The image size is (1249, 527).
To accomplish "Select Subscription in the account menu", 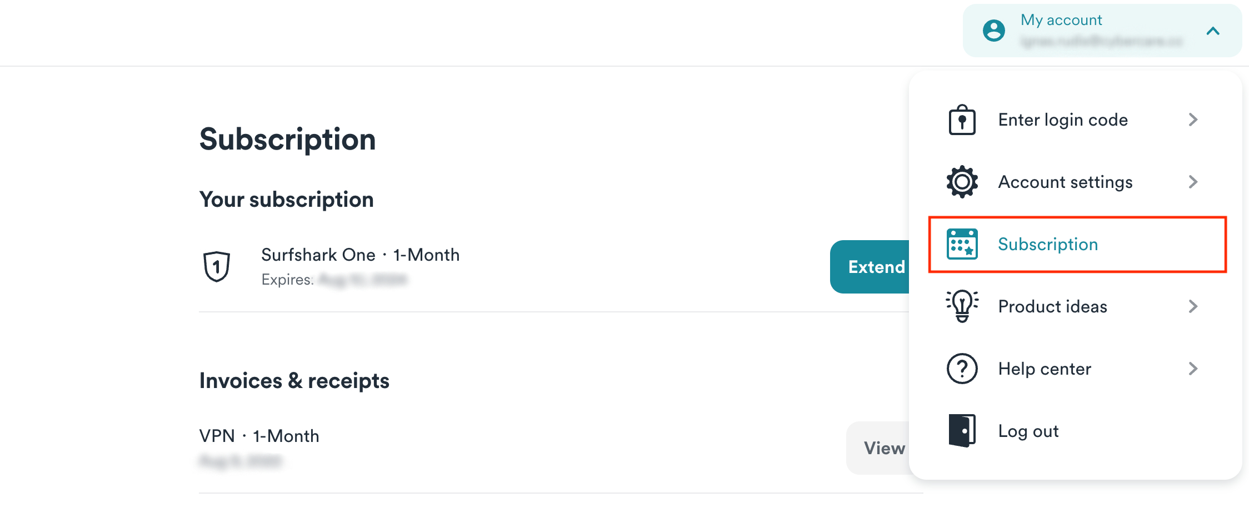I will point(1048,245).
